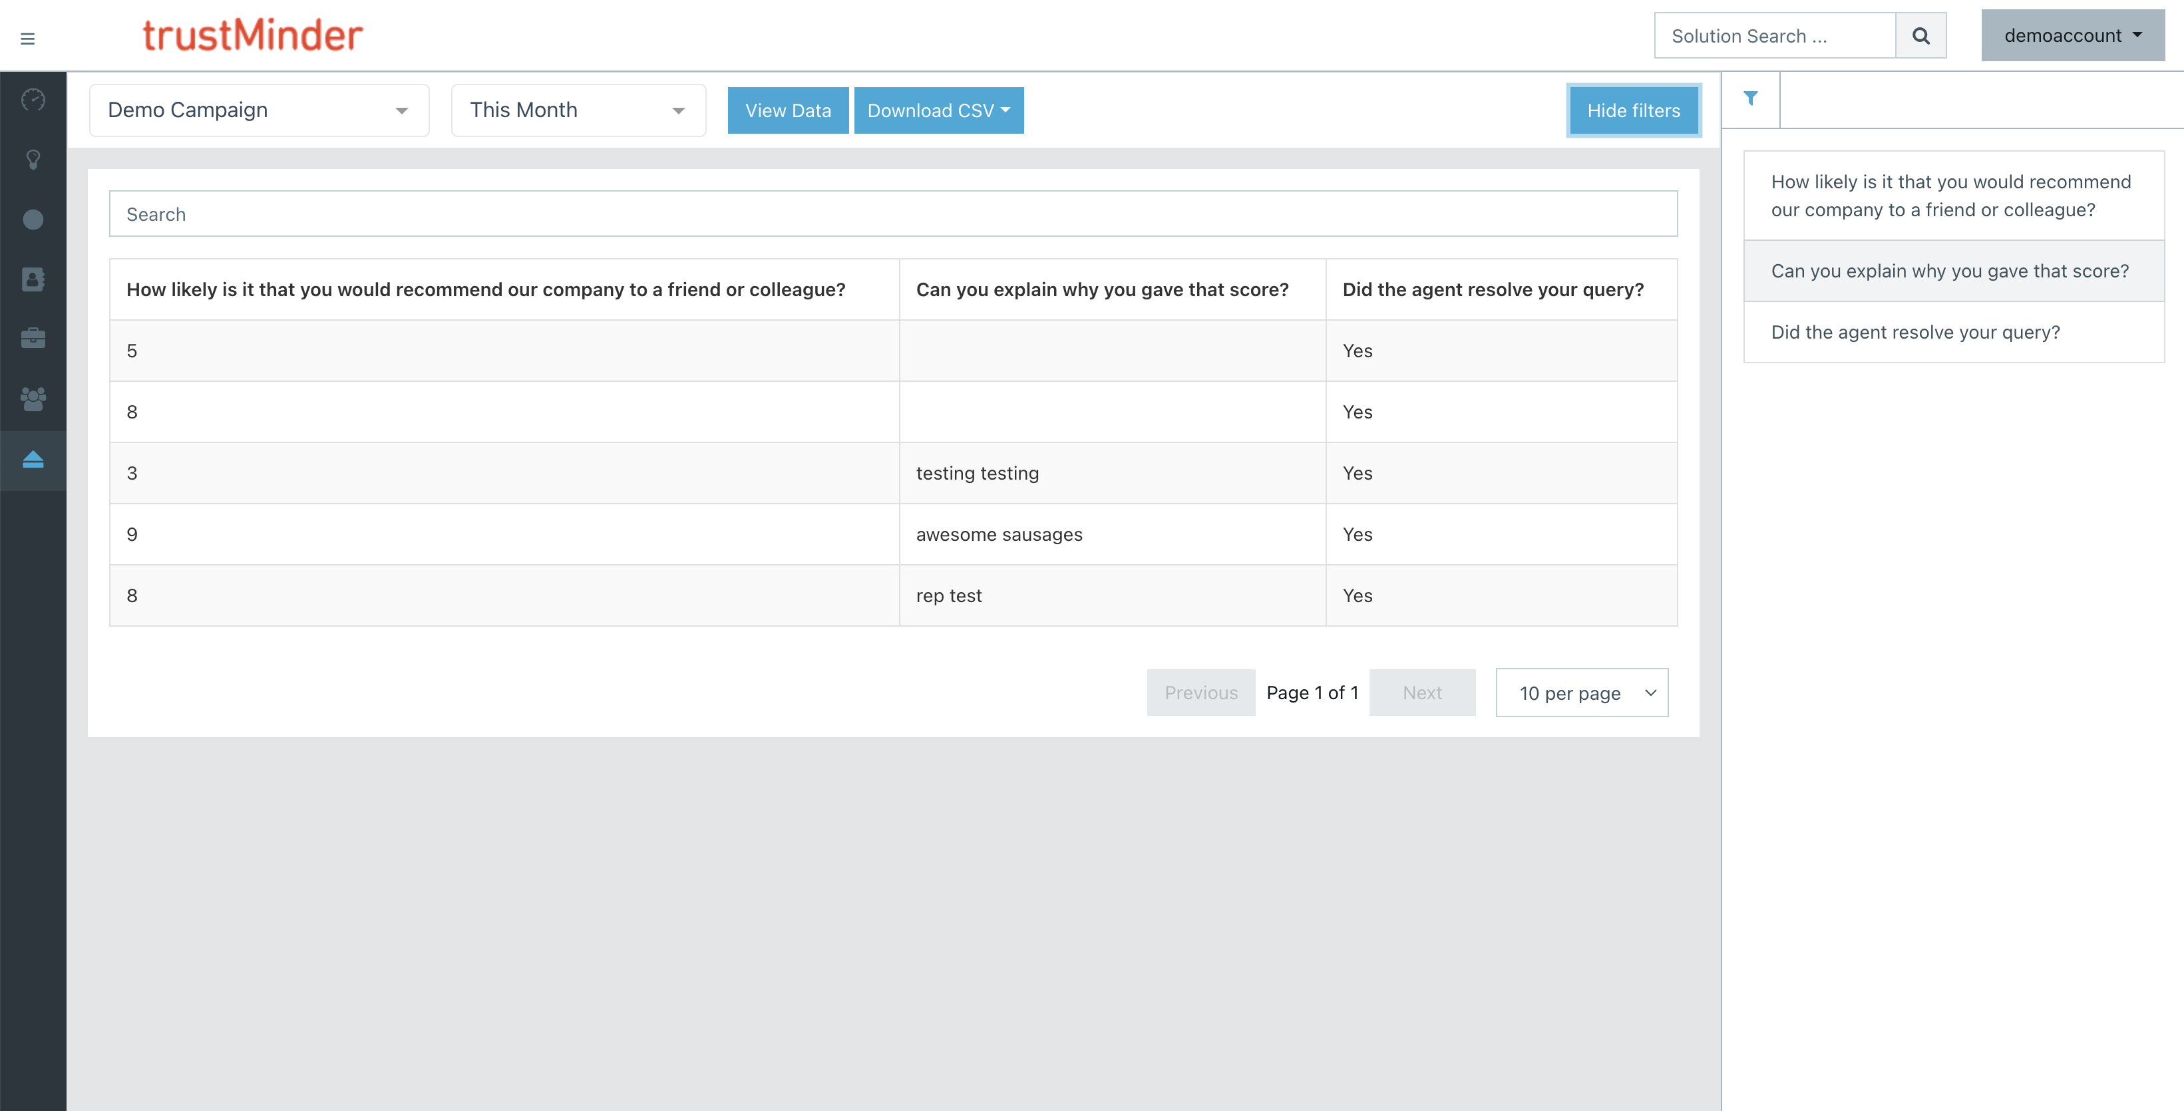Expand the Demo Campaign dropdown
Viewport: 2184px width, 1111px height.
(x=259, y=110)
